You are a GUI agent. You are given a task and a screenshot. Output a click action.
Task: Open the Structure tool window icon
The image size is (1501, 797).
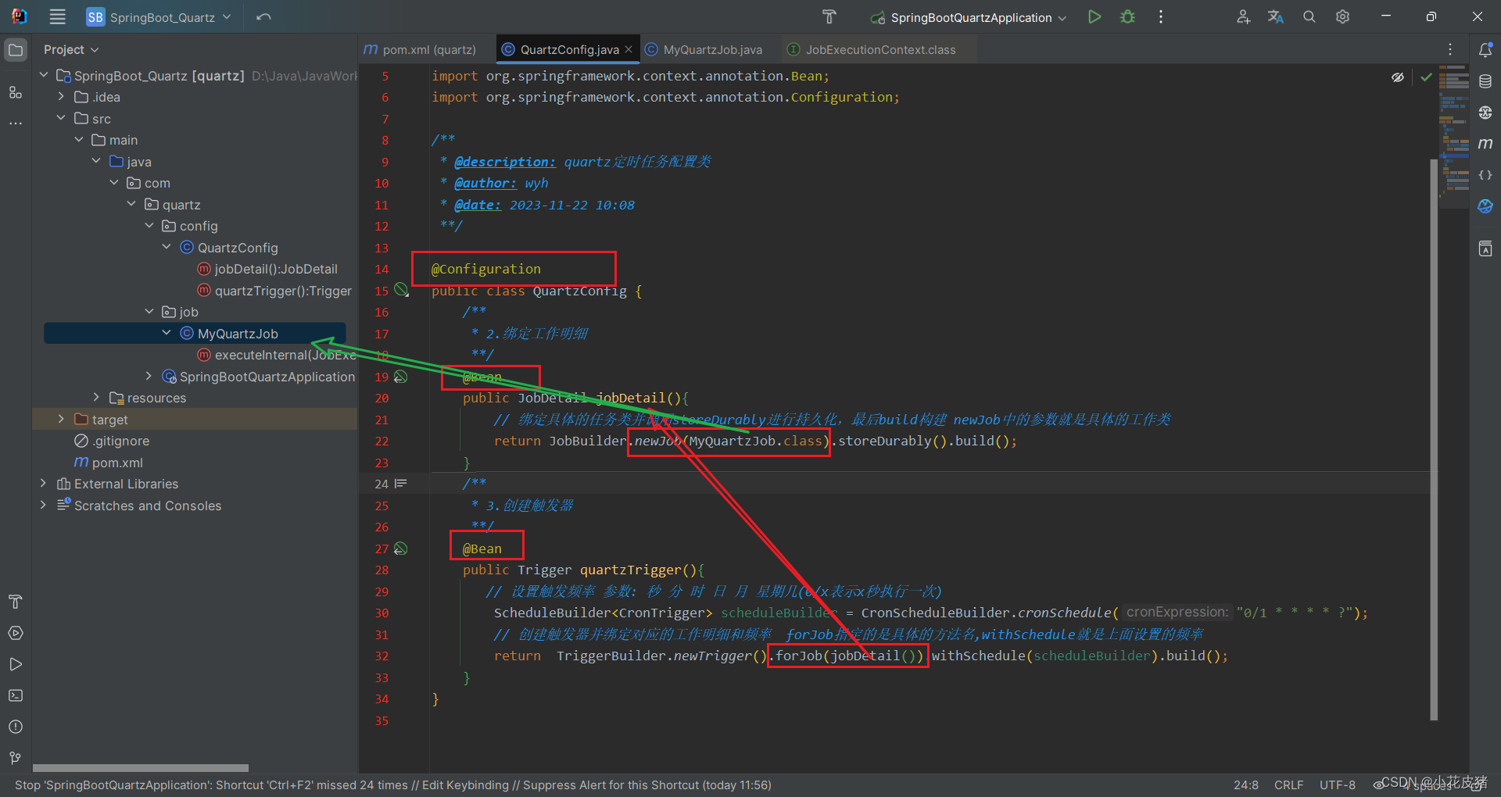[16, 92]
